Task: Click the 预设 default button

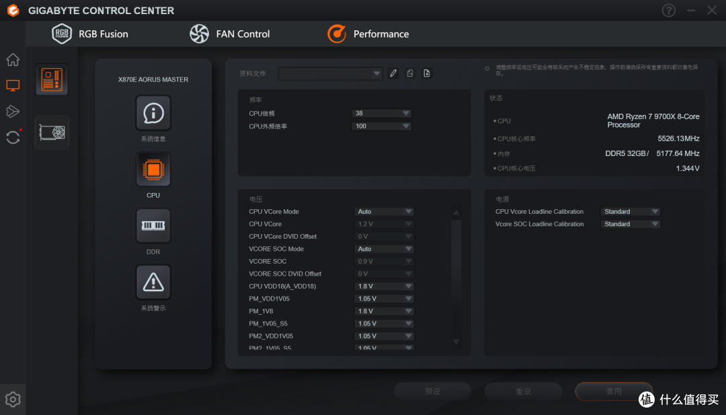Action: 432,391
